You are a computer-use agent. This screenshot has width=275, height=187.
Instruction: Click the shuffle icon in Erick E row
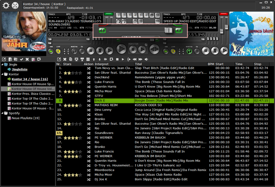point(89,101)
